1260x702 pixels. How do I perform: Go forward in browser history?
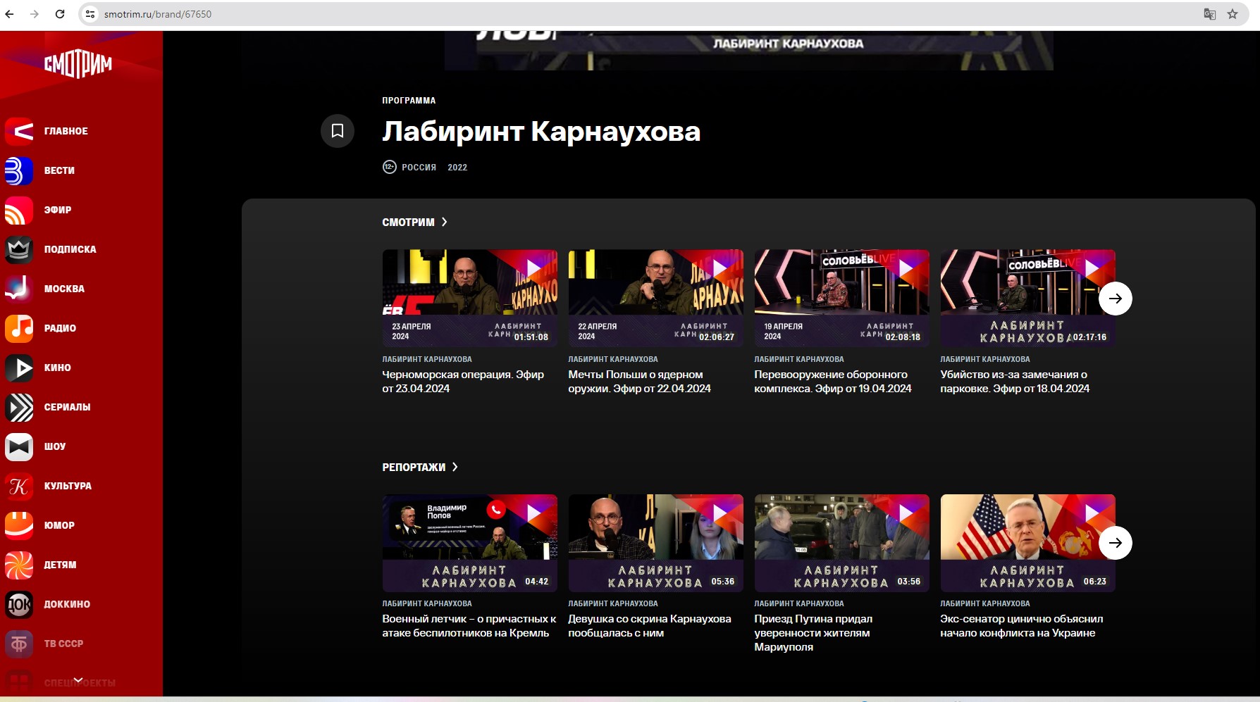click(35, 14)
